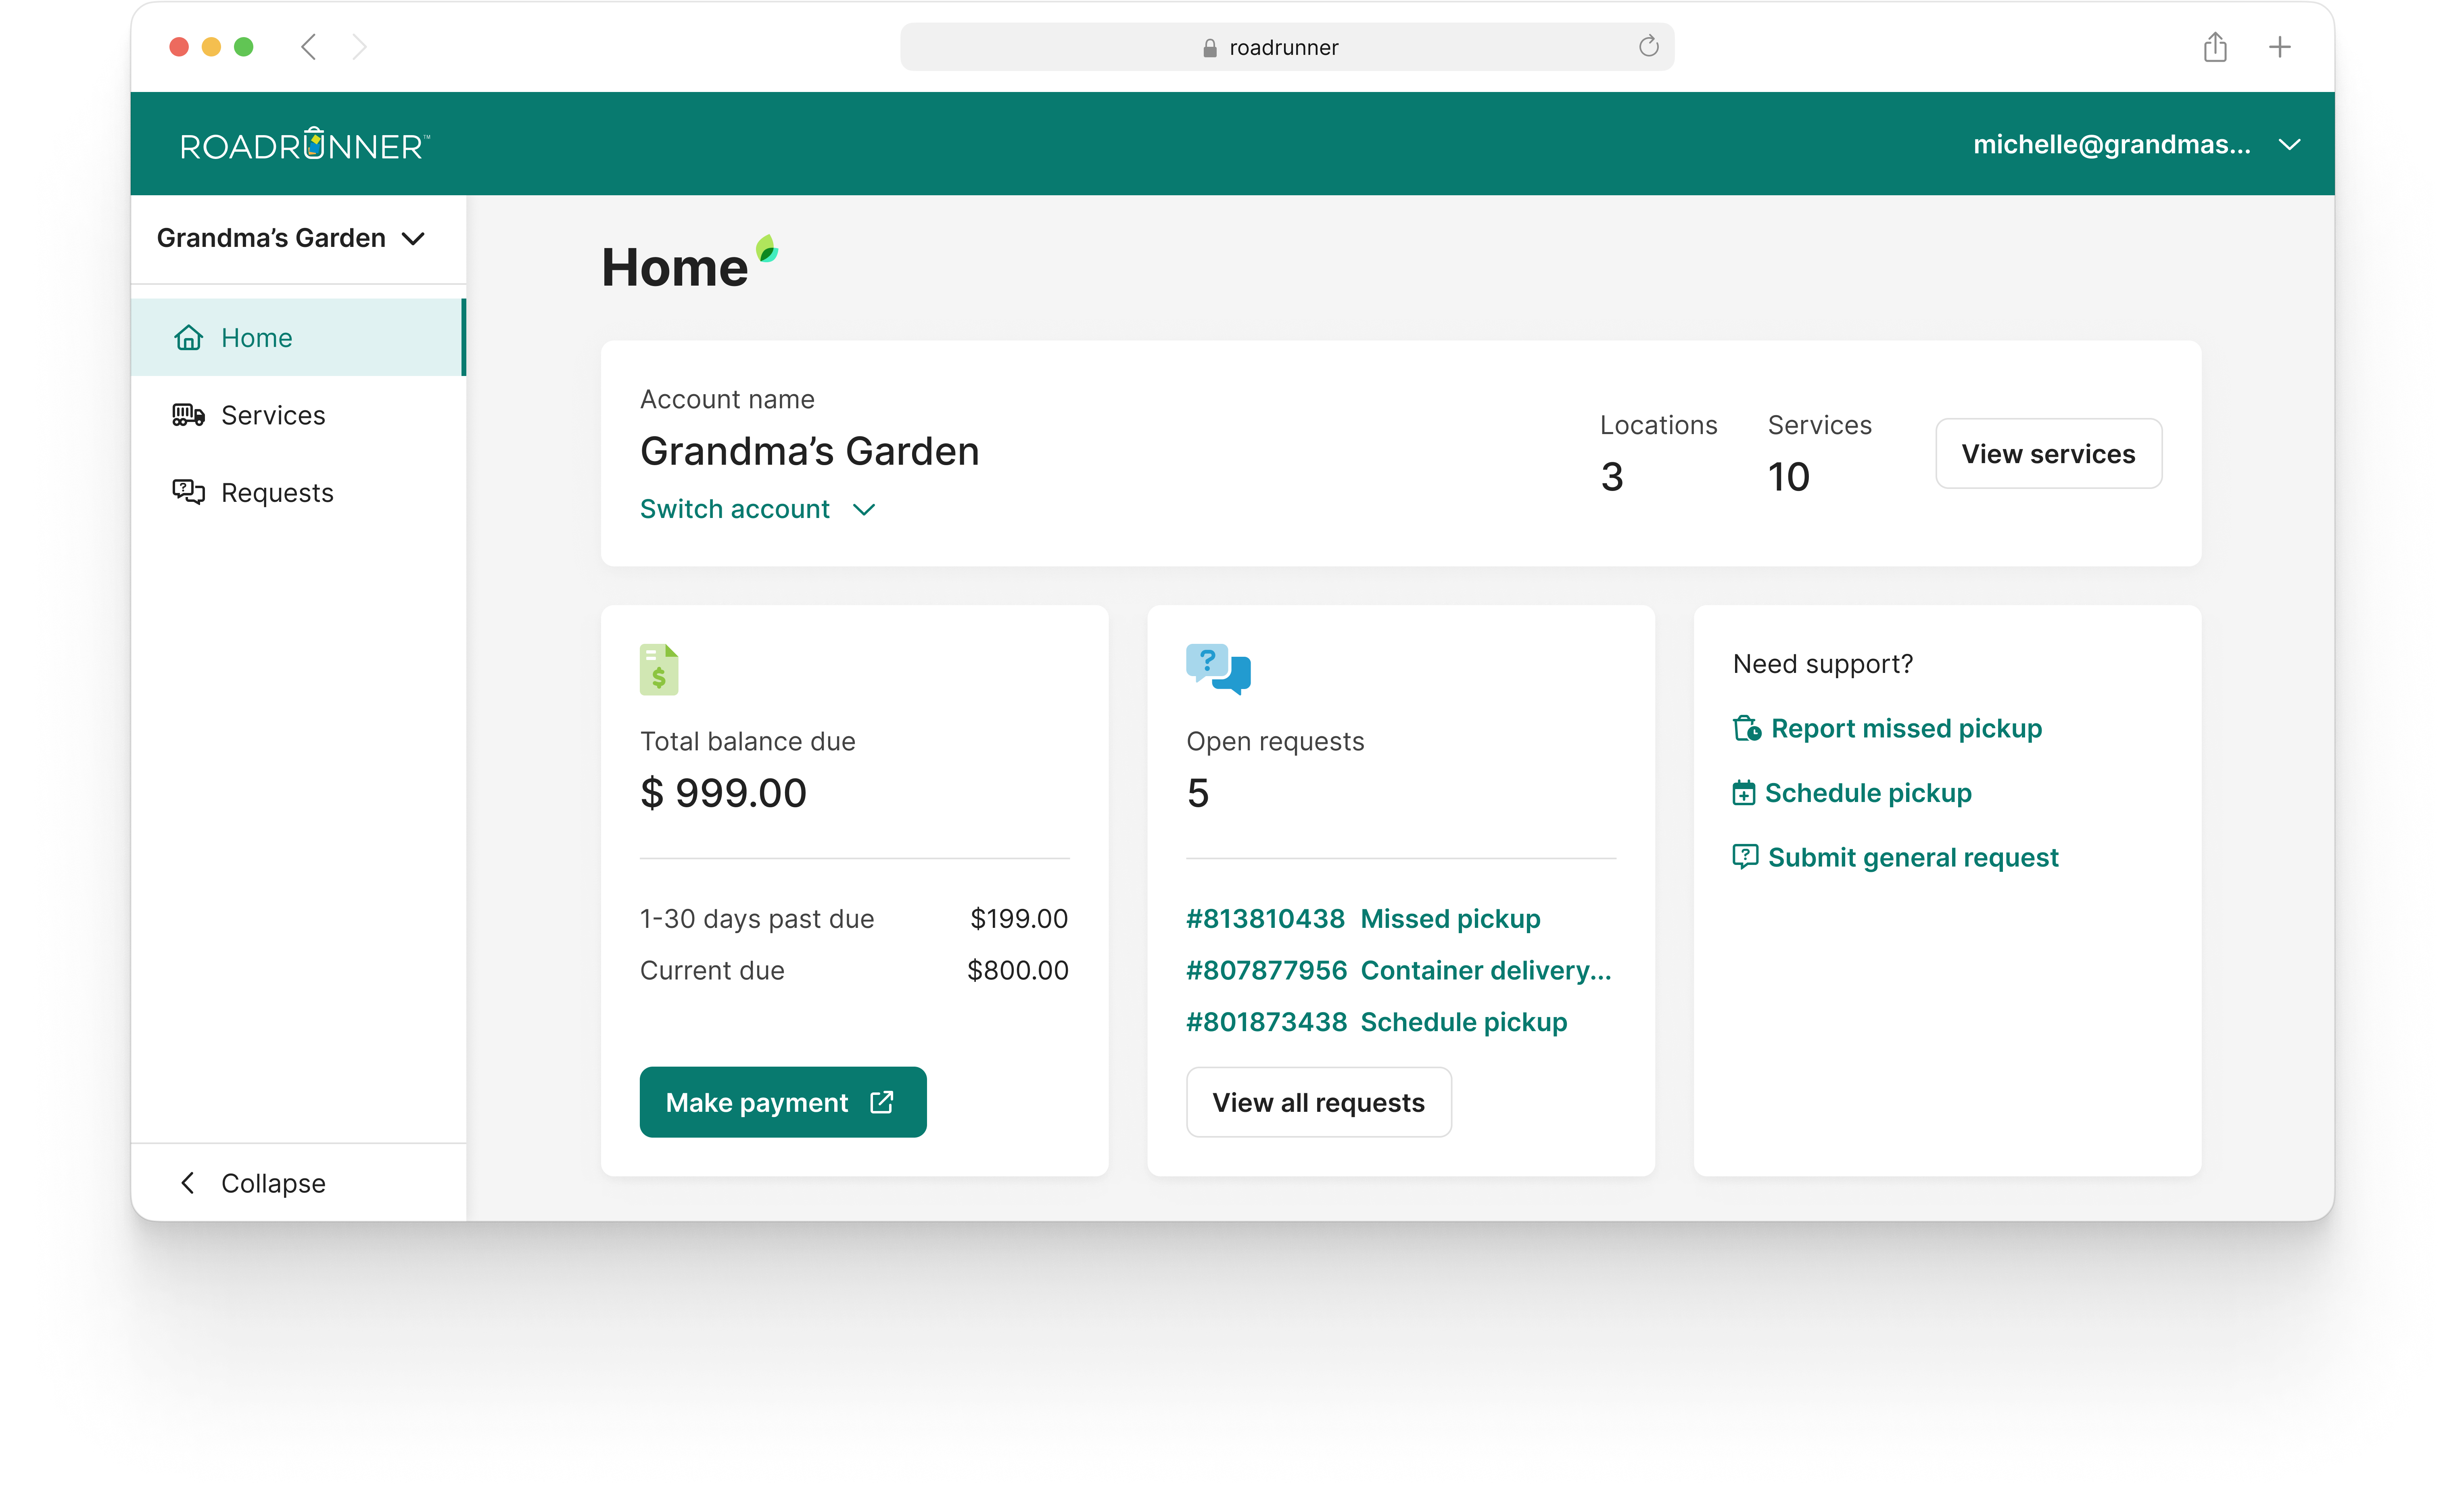Click View all requests button

pyautogui.click(x=1319, y=1102)
